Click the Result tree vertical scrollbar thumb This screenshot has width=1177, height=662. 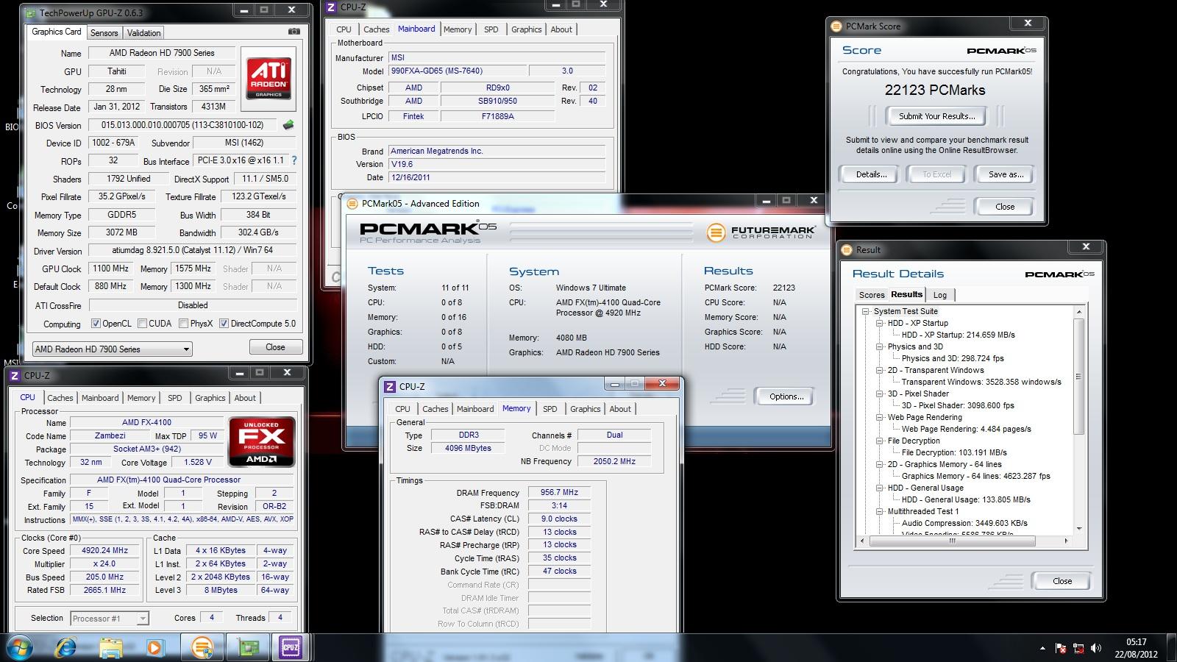(1078, 375)
